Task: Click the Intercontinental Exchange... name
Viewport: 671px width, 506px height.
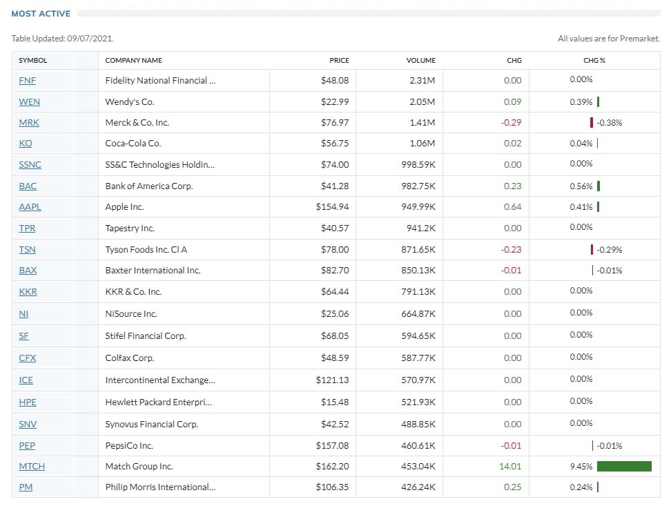Action: click(160, 380)
